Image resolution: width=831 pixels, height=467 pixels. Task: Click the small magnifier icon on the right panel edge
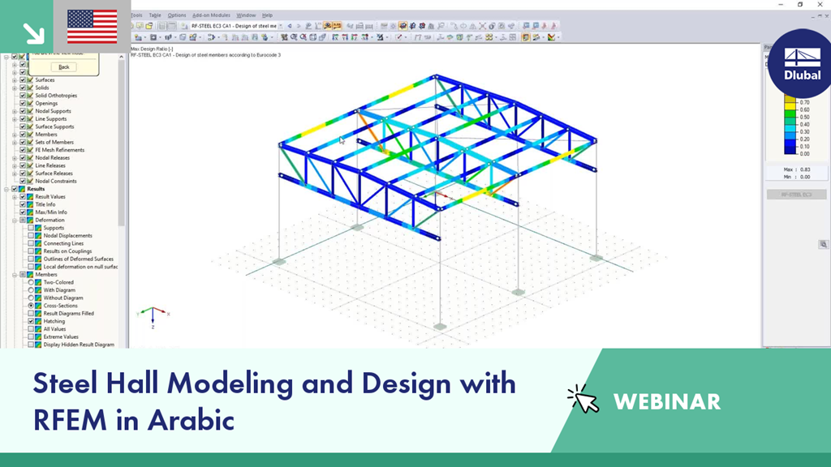point(823,244)
